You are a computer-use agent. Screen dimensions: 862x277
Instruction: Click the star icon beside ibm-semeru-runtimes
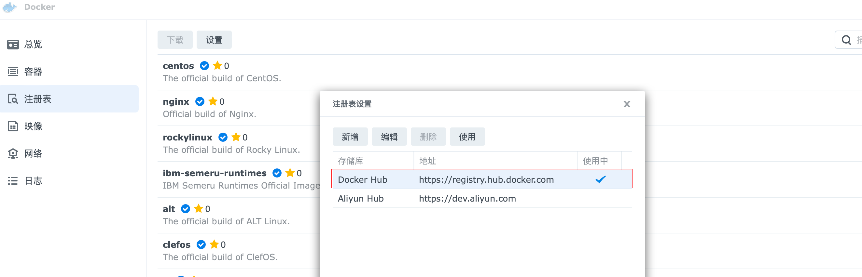click(290, 173)
